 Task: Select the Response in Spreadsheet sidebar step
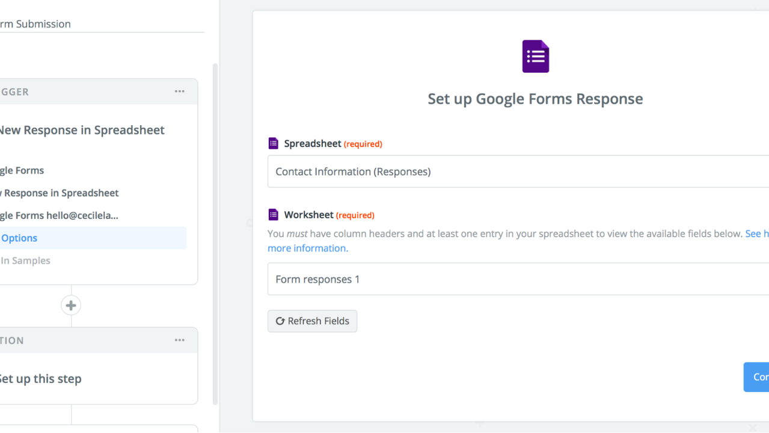[60, 193]
